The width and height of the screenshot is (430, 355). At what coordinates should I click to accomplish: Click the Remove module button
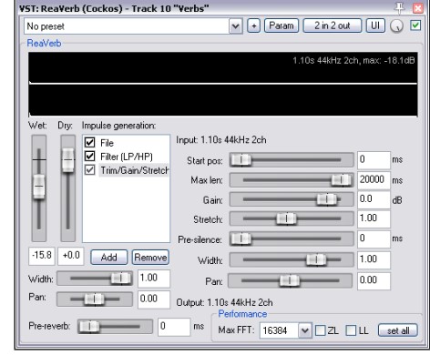click(x=150, y=258)
